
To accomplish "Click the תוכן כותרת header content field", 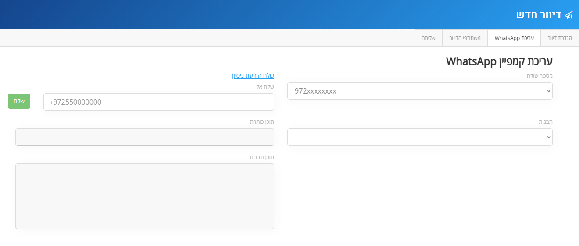I will click(x=145, y=137).
